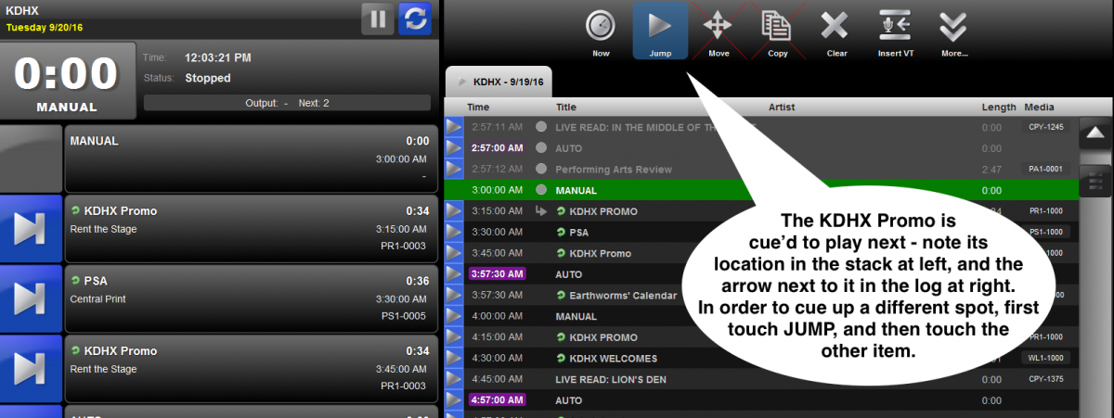The width and height of the screenshot is (1114, 418).
Task: Click row arrow next to KDHX WELCOMES
Action: coord(454,359)
